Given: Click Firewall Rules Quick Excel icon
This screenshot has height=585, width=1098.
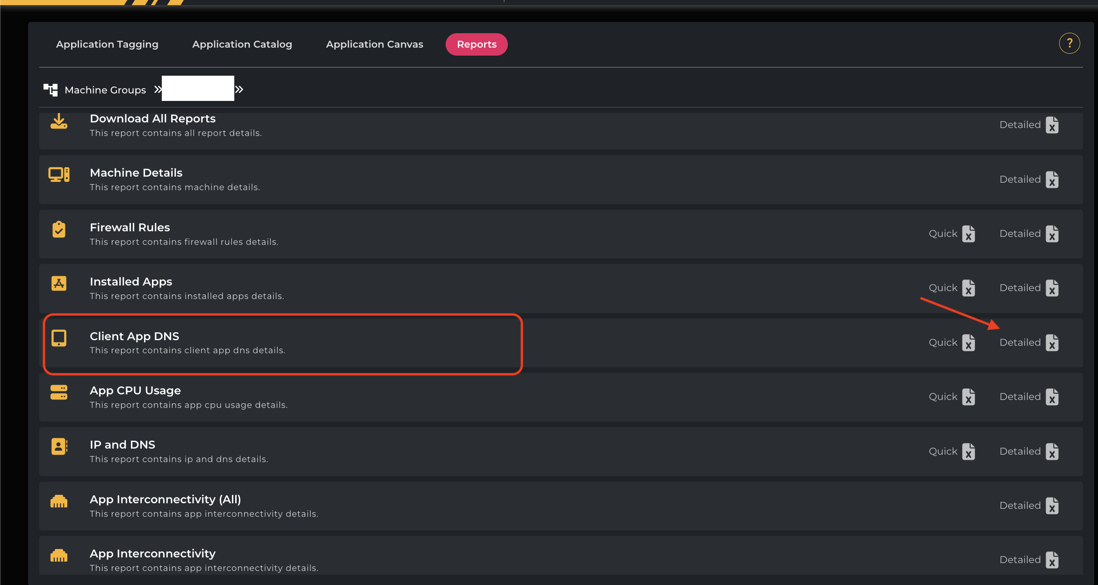Looking at the screenshot, I should click(969, 234).
